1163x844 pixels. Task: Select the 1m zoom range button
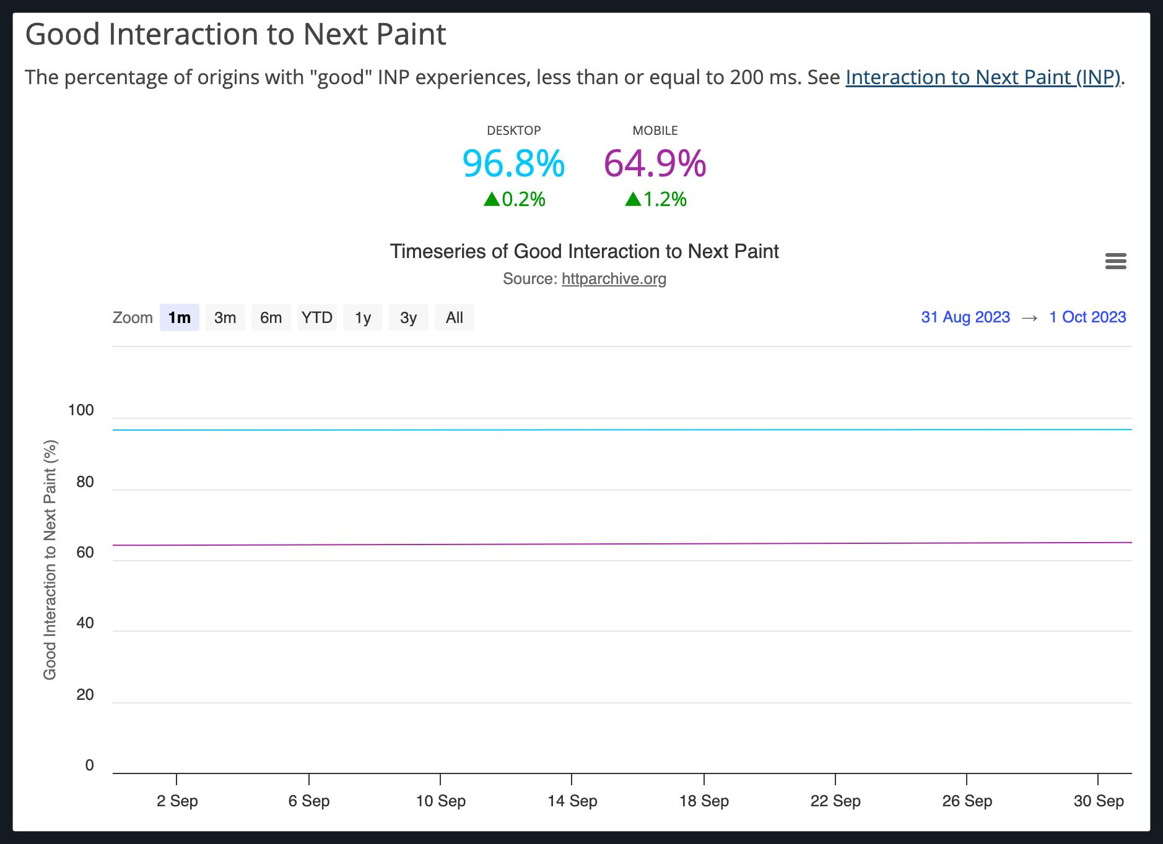point(179,317)
